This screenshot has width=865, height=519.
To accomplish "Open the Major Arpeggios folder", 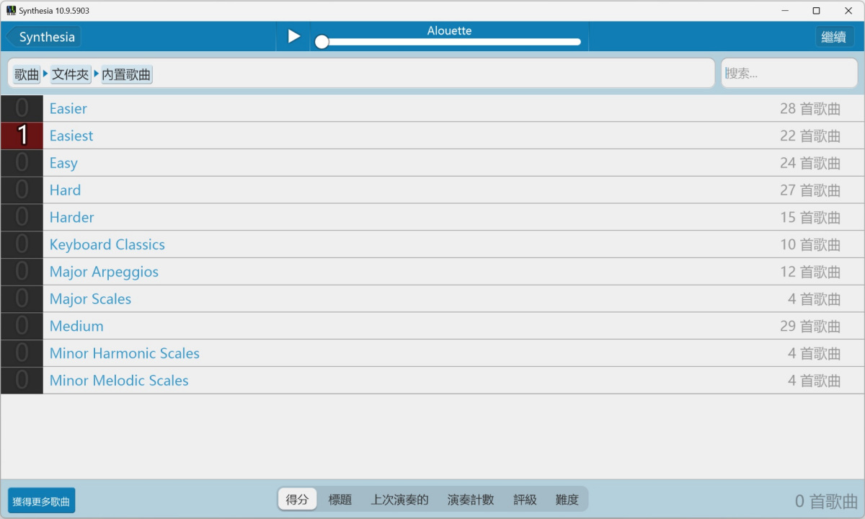I will 104,272.
